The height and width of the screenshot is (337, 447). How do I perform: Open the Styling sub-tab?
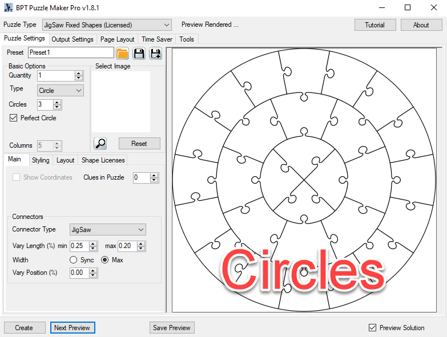(x=41, y=160)
